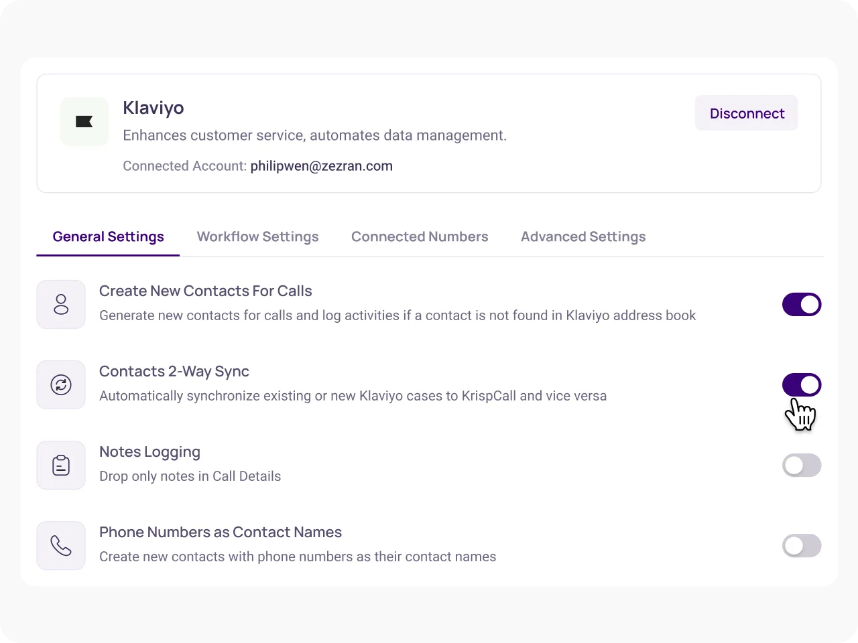Click the 'Enhances customer service' description text
858x643 pixels.
[315, 135]
